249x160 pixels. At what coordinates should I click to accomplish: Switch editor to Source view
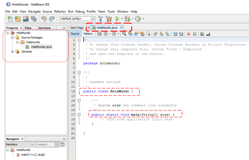[75, 34]
